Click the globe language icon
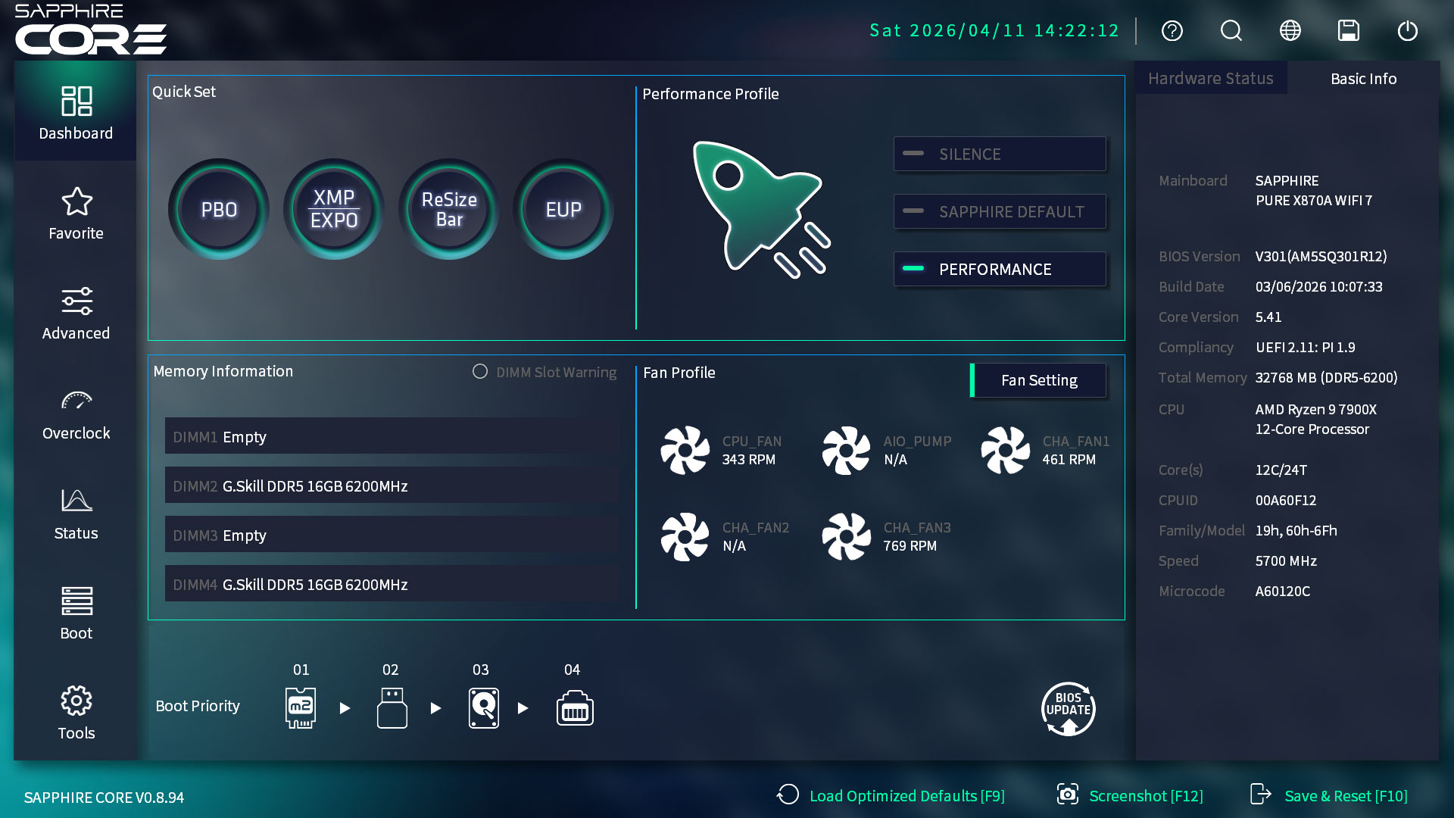1454x818 pixels. [1290, 31]
